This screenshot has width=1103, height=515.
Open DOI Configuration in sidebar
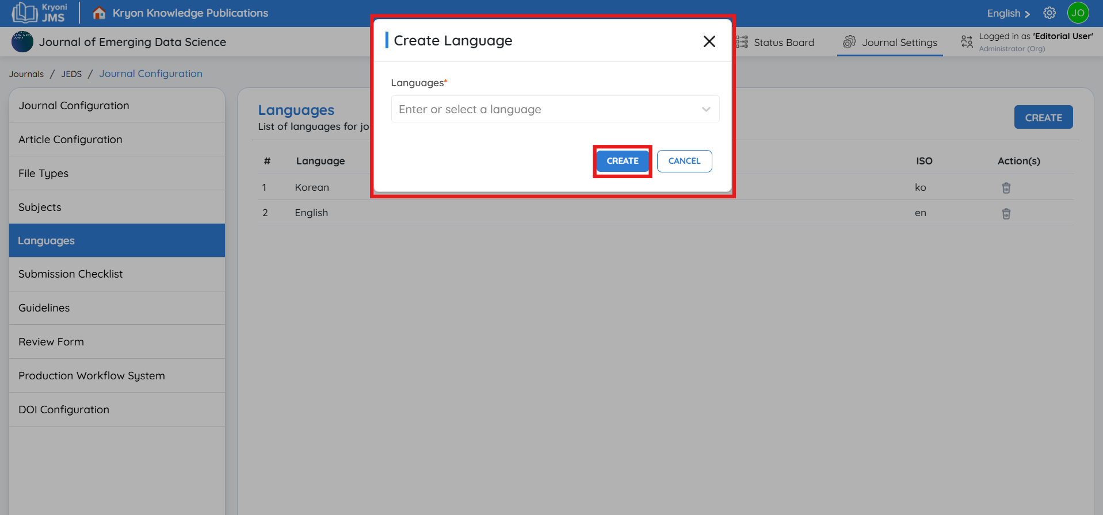point(64,410)
